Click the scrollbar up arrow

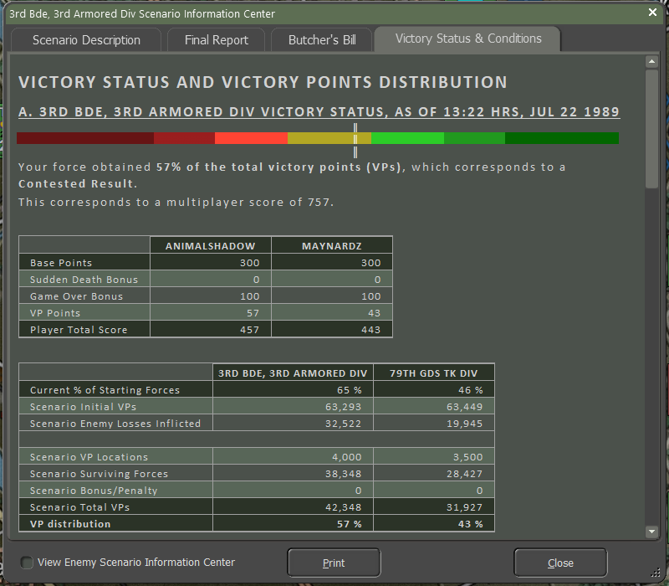click(x=651, y=62)
